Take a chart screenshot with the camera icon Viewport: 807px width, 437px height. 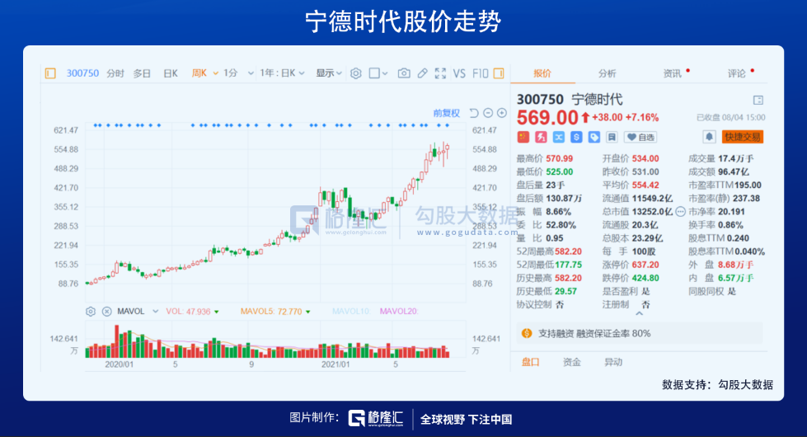pyautogui.click(x=404, y=73)
